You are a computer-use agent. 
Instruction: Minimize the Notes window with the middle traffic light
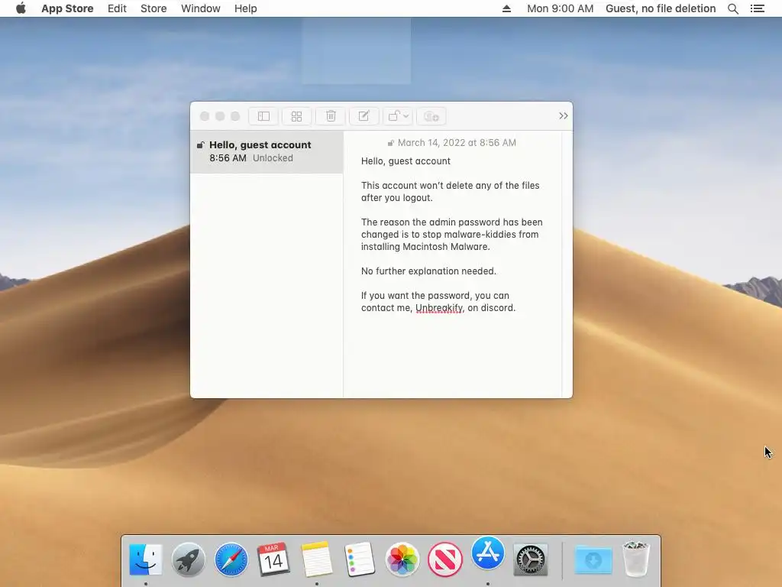coord(220,116)
